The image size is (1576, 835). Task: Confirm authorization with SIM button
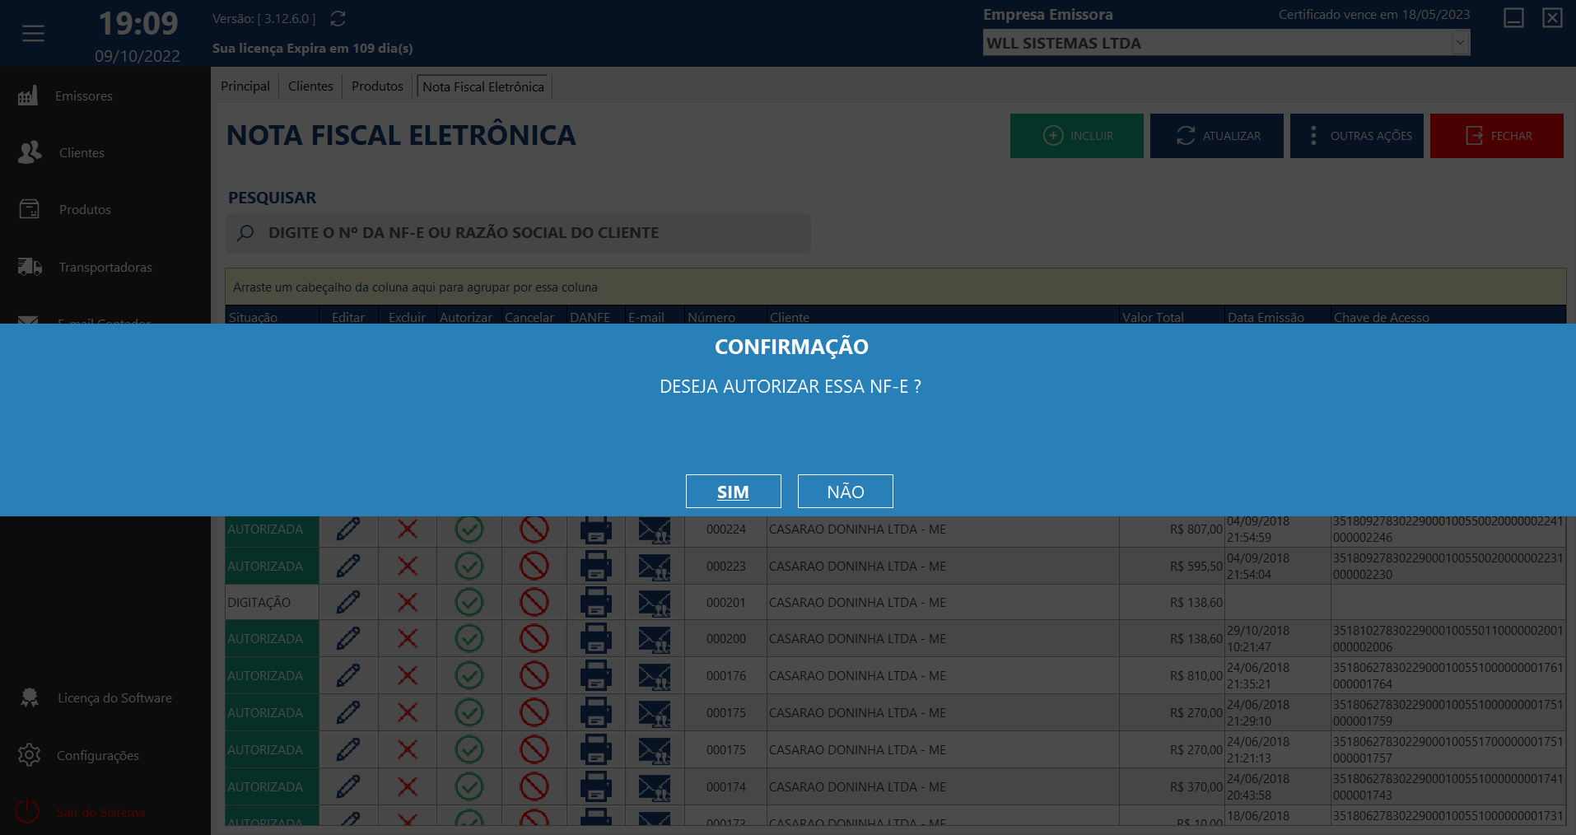[733, 492]
